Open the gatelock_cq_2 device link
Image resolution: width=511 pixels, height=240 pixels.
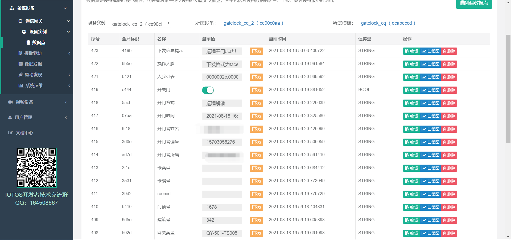(253, 23)
